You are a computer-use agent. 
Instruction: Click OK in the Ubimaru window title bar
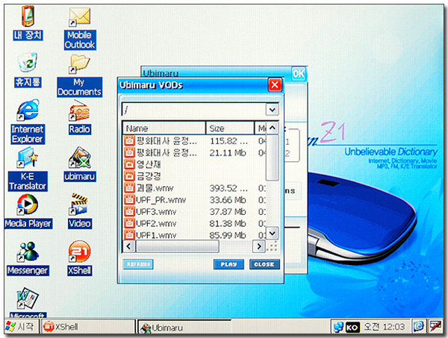coord(299,74)
